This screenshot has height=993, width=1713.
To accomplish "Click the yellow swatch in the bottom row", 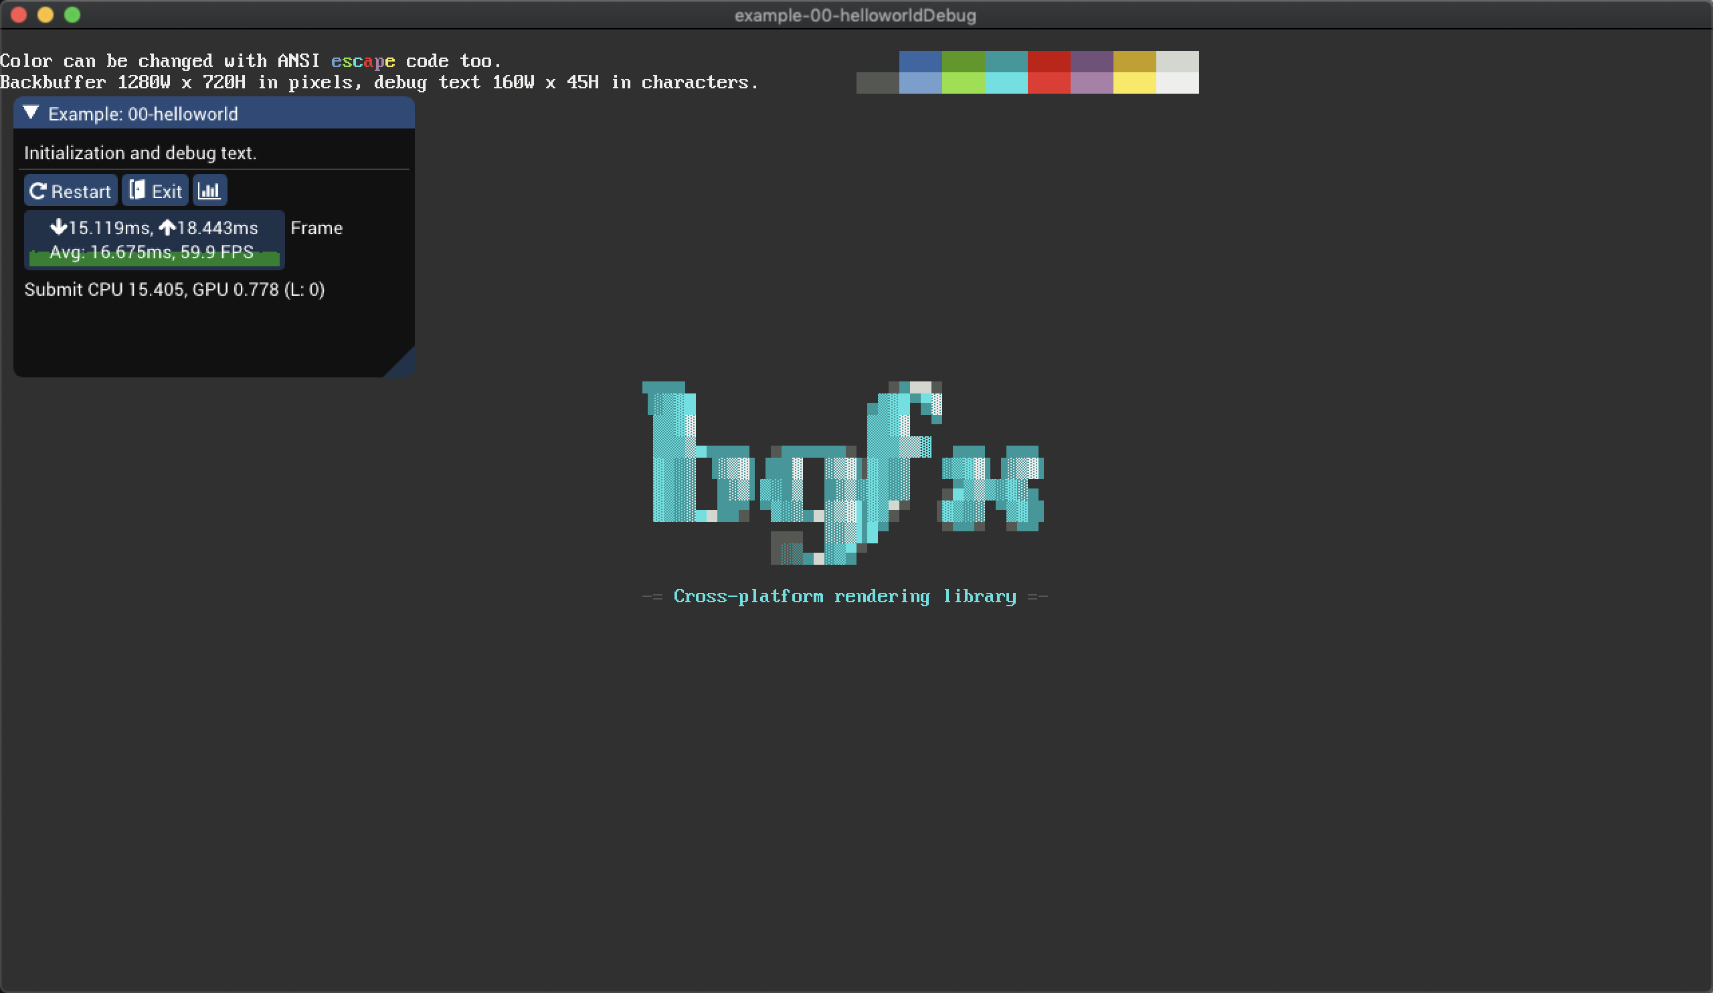I will [x=1134, y=85].
